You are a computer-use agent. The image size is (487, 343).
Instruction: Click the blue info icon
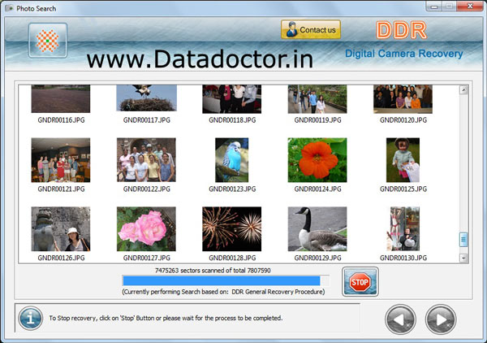click(x=31, y=318)
